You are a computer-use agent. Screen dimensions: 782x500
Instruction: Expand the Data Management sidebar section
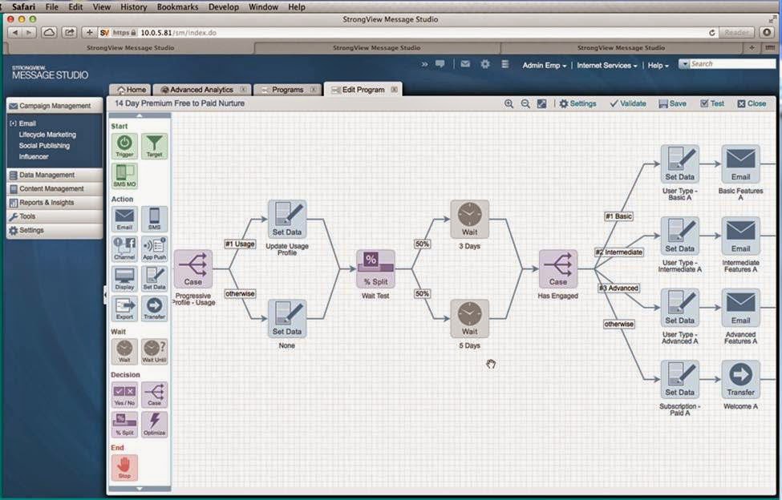[x=48, y=175]
